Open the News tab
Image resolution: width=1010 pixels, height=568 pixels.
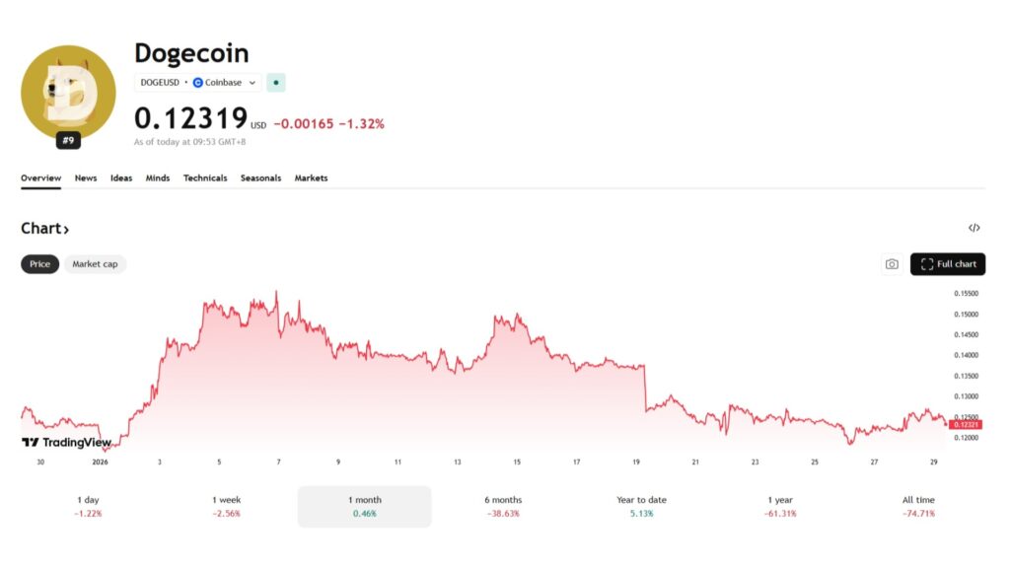pyautogui.click(x=86, y=177)
